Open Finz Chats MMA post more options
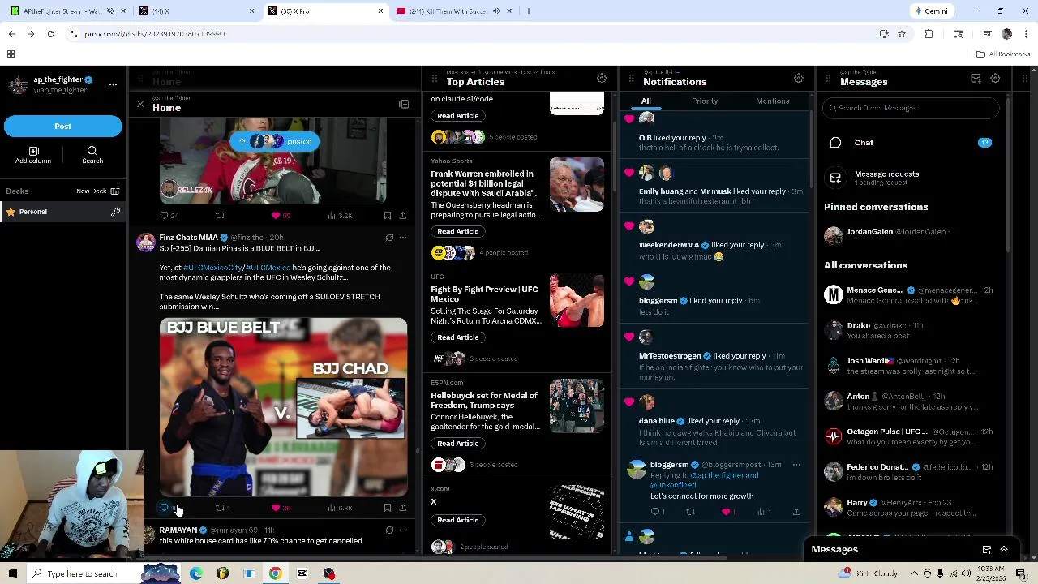 (x=402, y=238)
